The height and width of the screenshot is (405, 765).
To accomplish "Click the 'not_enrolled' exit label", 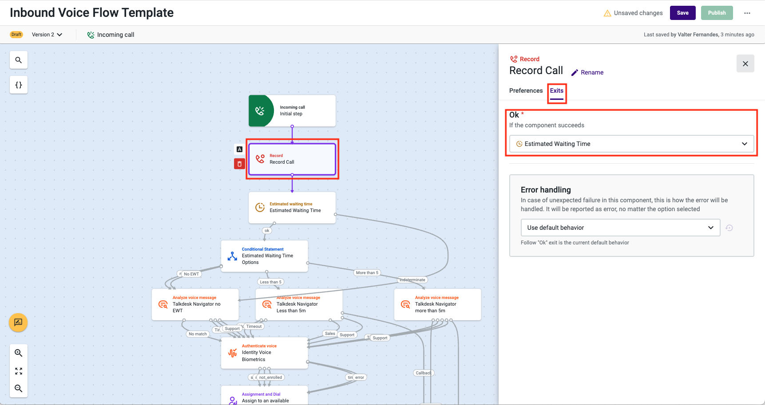I will 270,377.
